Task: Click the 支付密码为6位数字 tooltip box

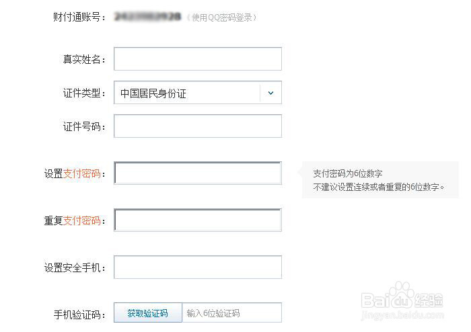Action: 378,180
